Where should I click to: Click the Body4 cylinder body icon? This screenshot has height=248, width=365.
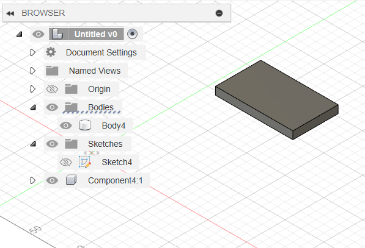point(85,126)
